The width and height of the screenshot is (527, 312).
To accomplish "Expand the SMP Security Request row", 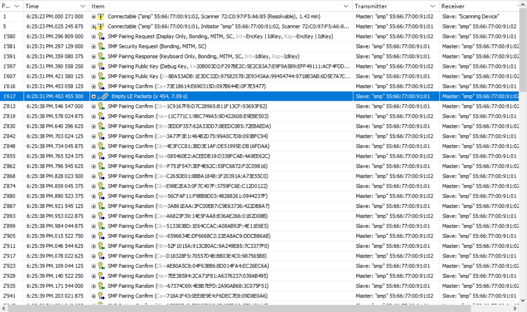I will [x=94, y=46].
